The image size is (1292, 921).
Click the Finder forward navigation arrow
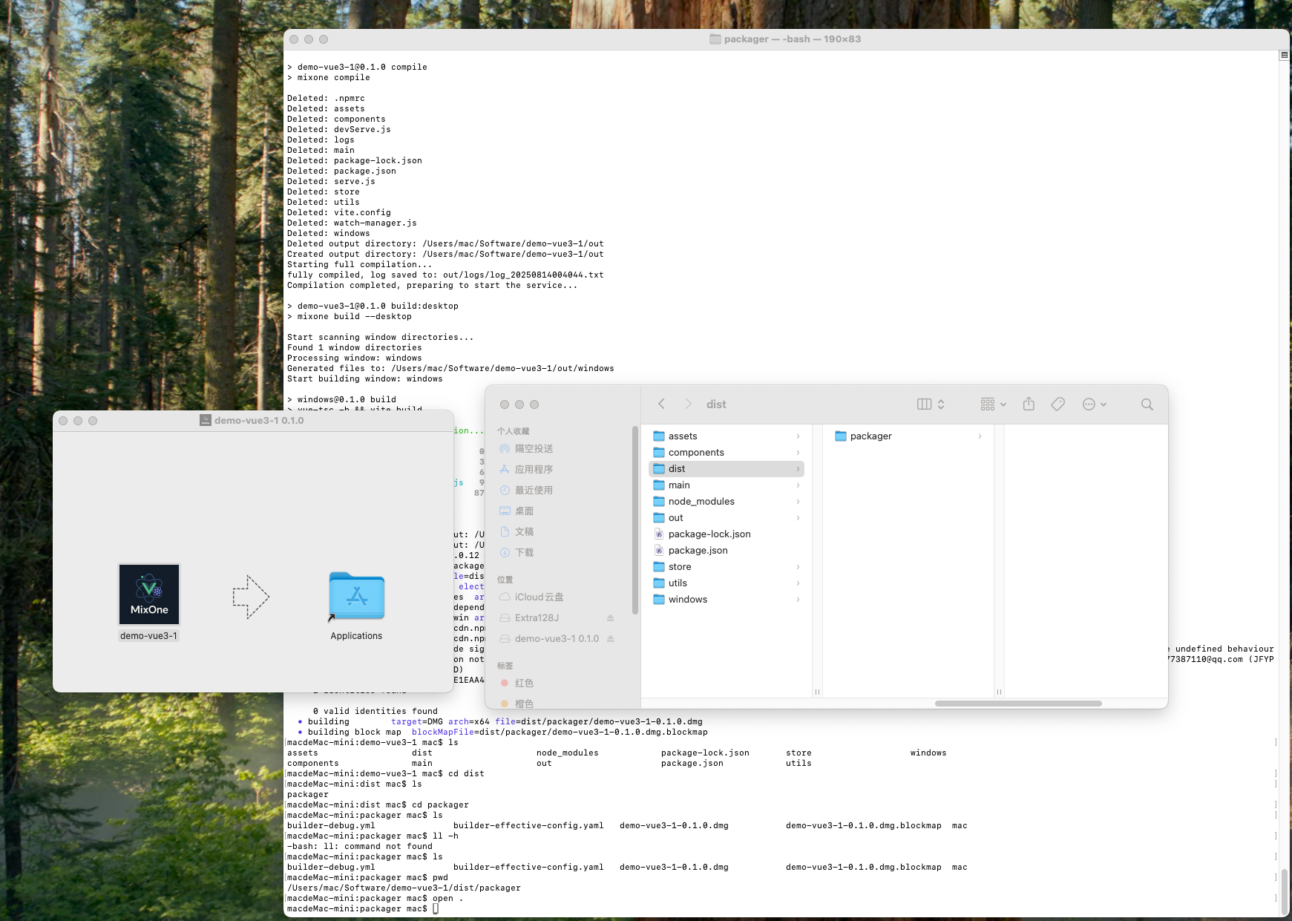(x=688, y=404)
